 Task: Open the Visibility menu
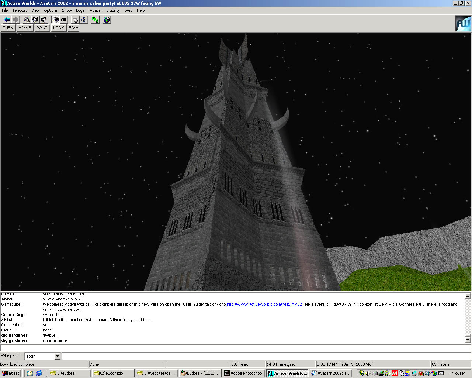[113, 10]
